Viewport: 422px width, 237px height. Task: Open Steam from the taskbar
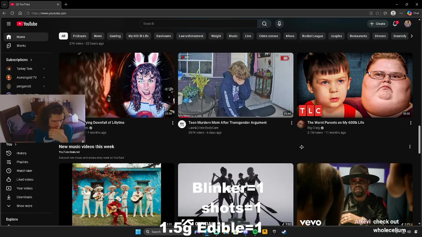[x=284, y=232]
